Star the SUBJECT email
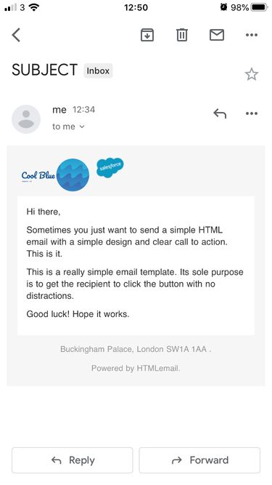272x485 pixels. pyautogui.click(x=252, y=75)
